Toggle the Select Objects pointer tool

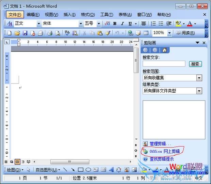coord(28,170)
